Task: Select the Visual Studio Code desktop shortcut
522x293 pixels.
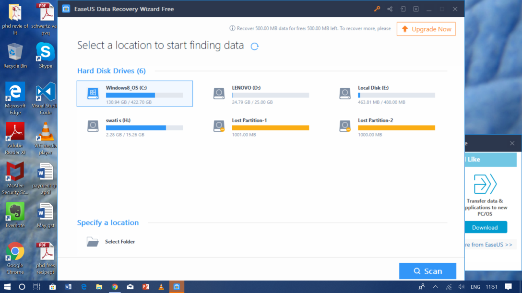Action: pos(46,99)
